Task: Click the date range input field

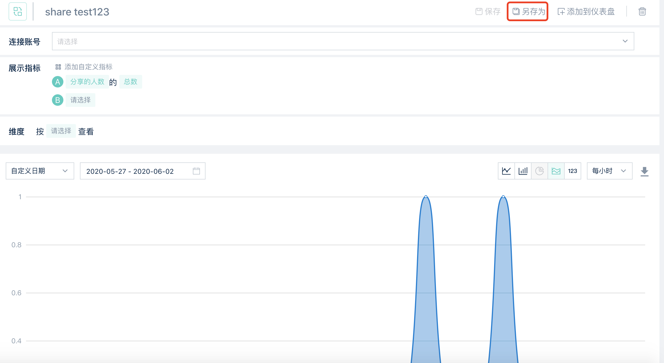Action: point(142,171)
